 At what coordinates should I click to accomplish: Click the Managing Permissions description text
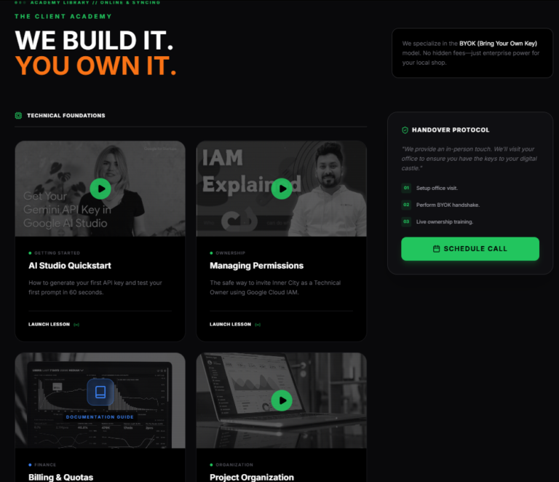coord(275,288)
